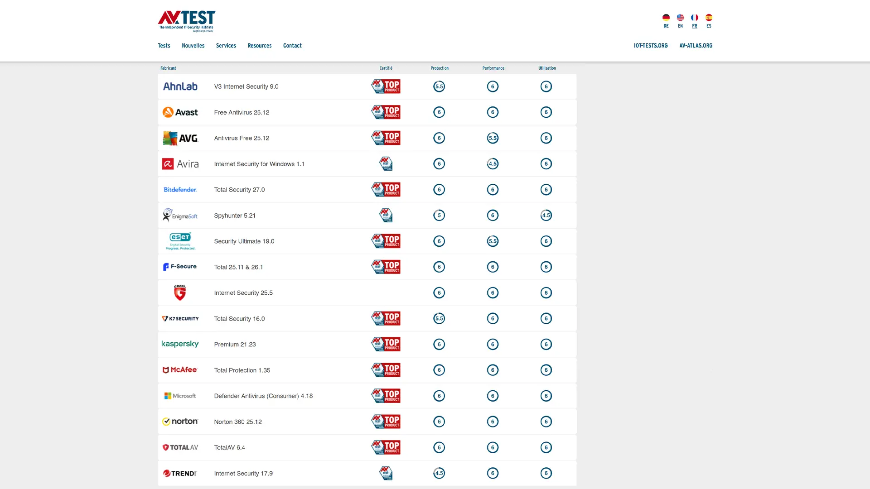Switch language with the US flag EN
This screenshot has width=870, height=489.
pos(680,18)
